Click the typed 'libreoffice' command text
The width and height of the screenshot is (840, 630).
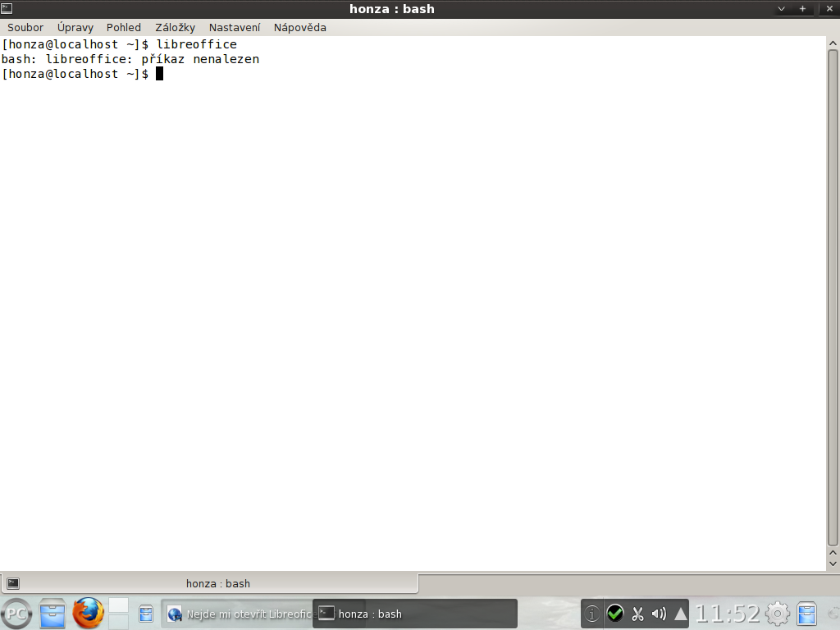click(x=197, y=44)
